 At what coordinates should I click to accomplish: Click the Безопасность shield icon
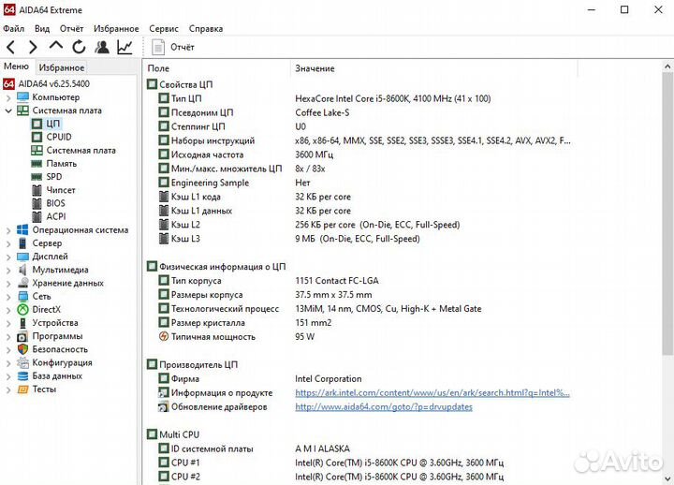pos(22,349)
